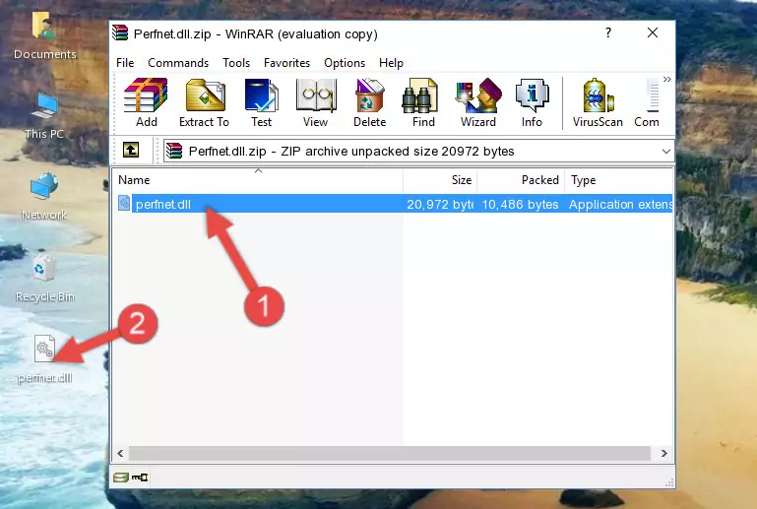
Task: Click the 10,486 bytes packed value
Action: [520, 204]
